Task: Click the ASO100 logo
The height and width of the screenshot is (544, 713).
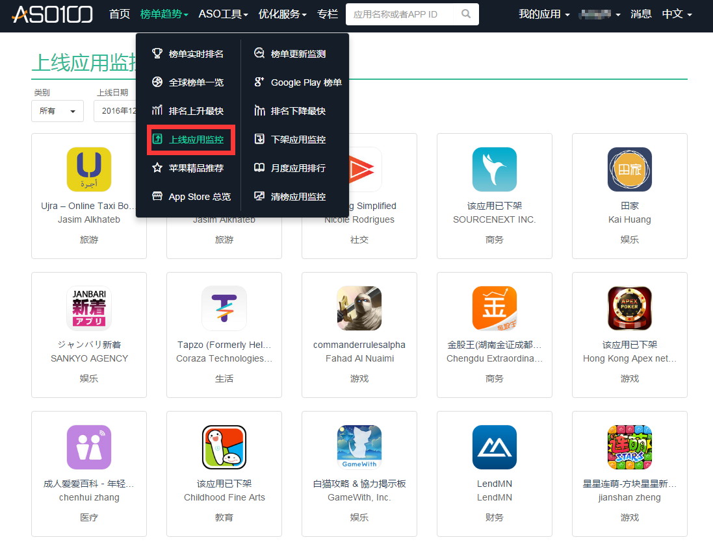Action: 51,15
